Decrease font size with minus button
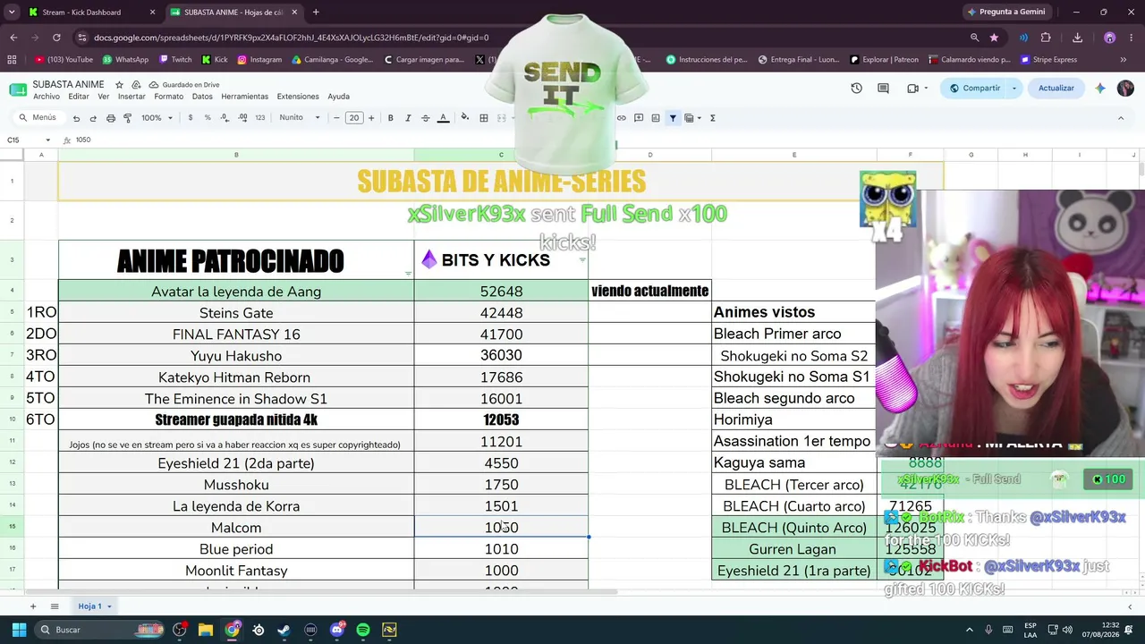The height and width of the screenshot is (644, 1145). click(336, 118)
